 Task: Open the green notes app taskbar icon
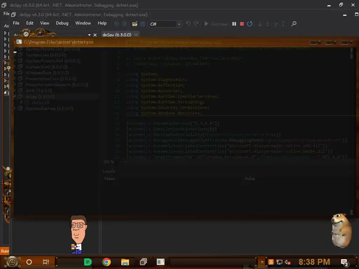pyautogui.click(x=88, y=262)
